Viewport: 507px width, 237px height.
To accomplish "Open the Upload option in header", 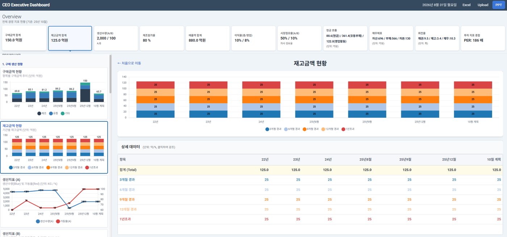I will (x=483, y=5).
